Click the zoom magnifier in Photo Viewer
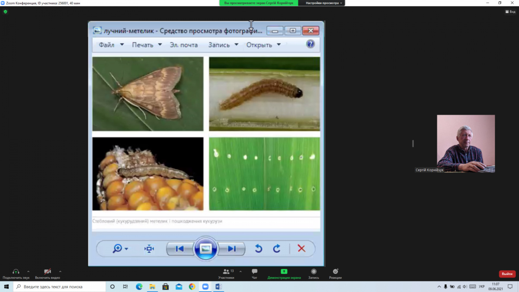519x292 pixels. tap(117, 249)
